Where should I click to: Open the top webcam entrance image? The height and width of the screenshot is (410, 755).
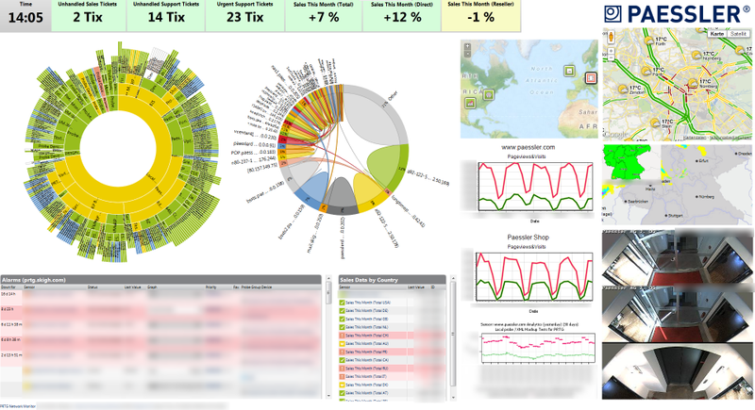pos(677,256)
